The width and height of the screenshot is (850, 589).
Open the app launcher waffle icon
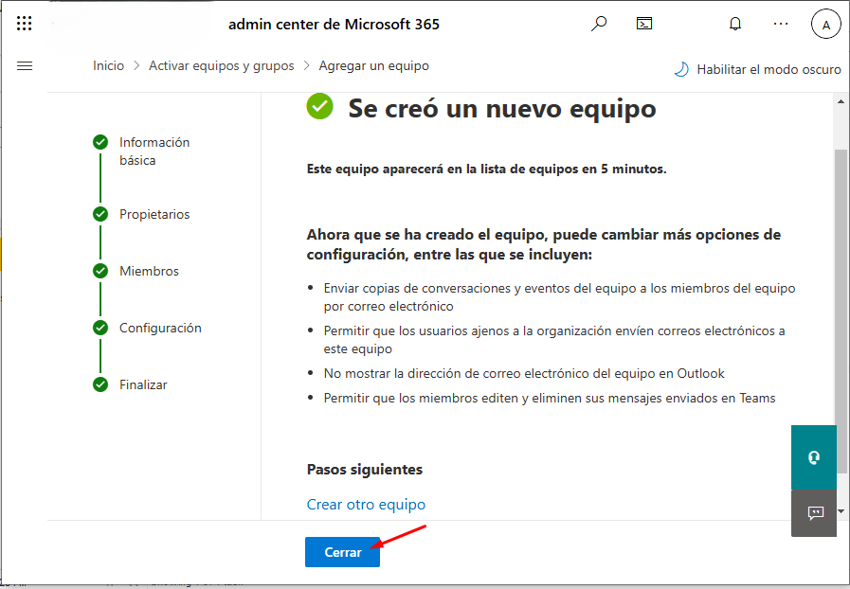24,24
